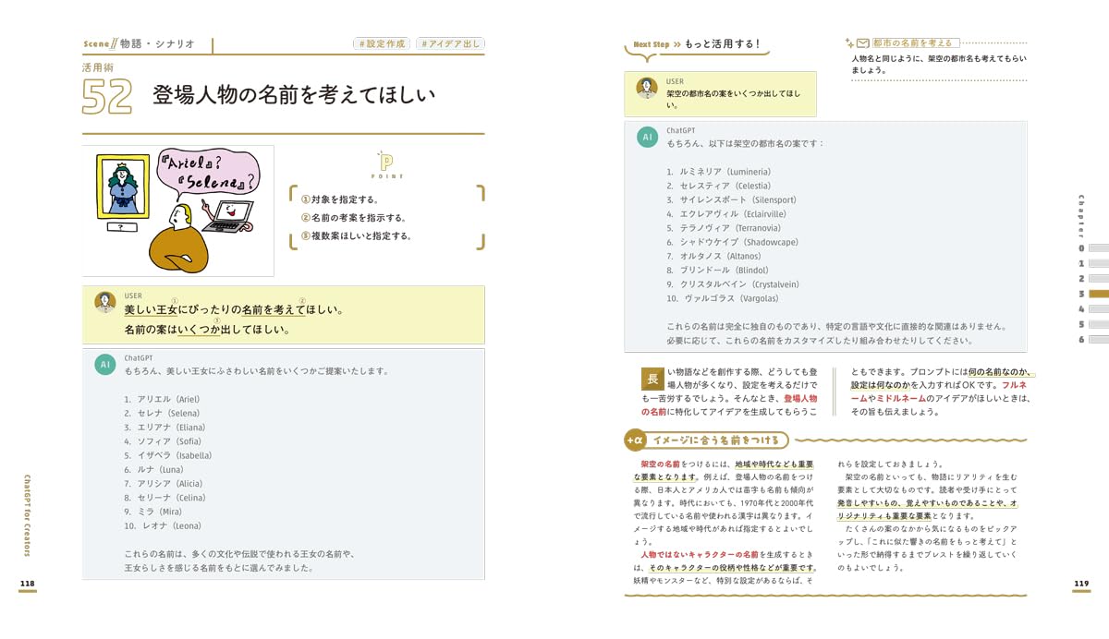Open the 都市の名前を考える heading link
Viewport: 1109px width, 639px height.
[x=911, y=42]
